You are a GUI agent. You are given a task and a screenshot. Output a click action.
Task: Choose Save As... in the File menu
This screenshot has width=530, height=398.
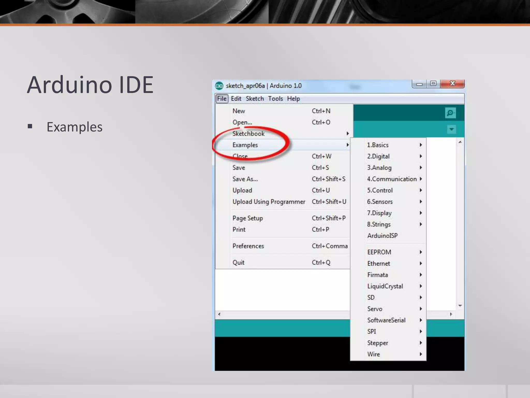(283, 179)
